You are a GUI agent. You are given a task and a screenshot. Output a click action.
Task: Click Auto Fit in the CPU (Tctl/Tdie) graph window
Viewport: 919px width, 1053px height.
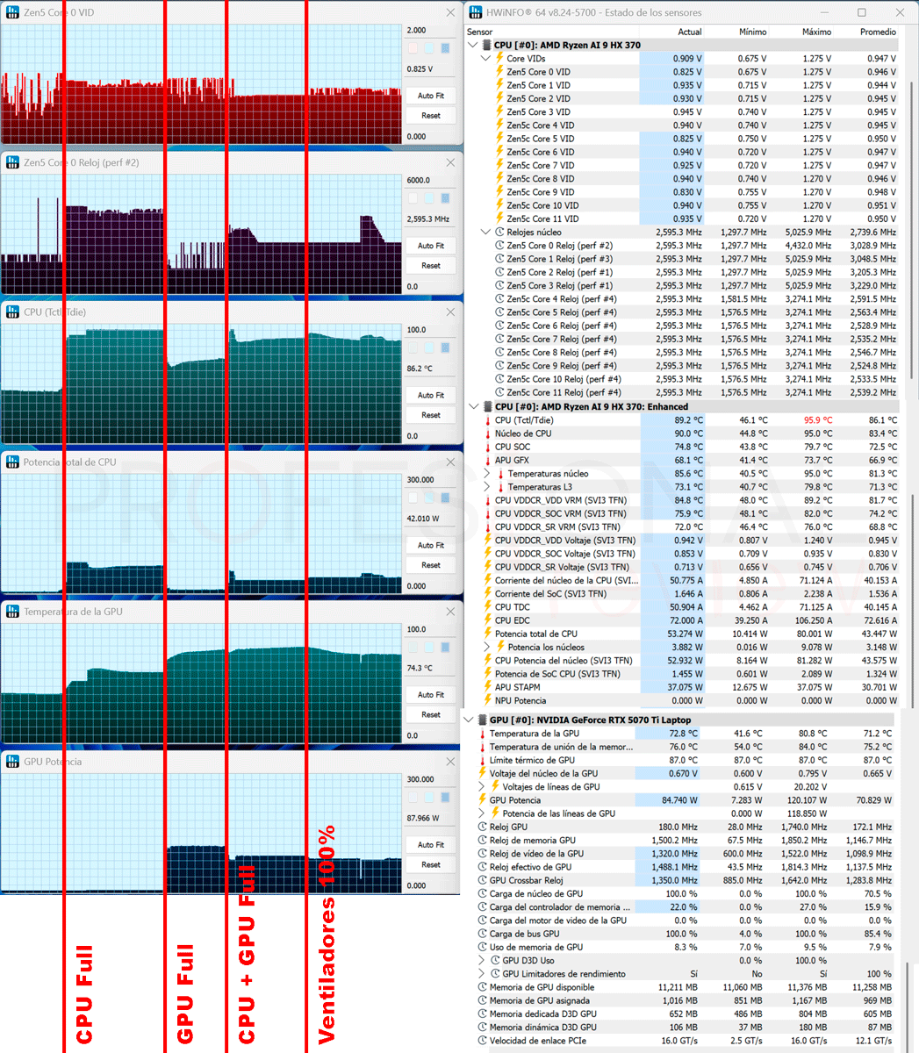[x=431, y=395]
